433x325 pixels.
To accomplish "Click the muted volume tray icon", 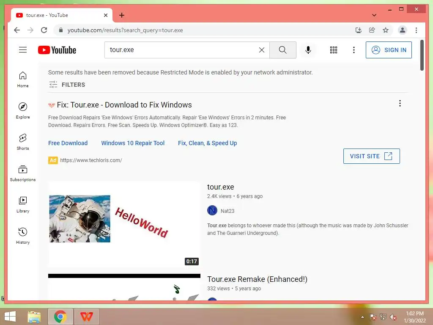I will pyautogui.click(x=393, y=317).
